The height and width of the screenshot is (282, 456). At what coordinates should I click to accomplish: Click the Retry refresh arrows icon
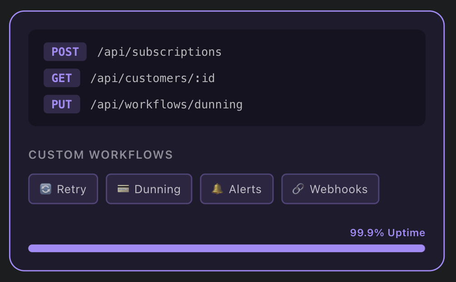[x=46, y=189]
